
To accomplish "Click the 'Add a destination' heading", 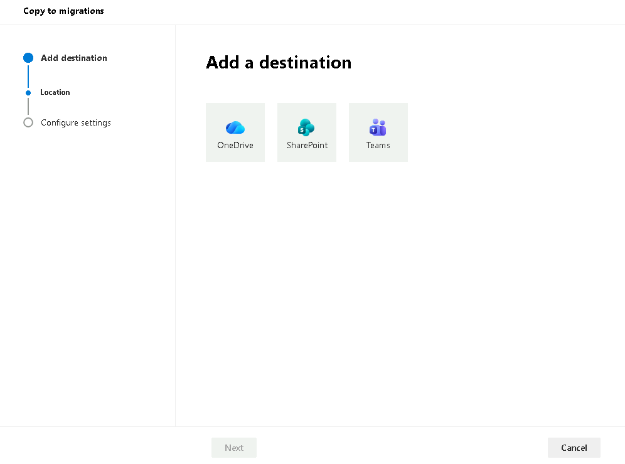I will click(279, 63).
